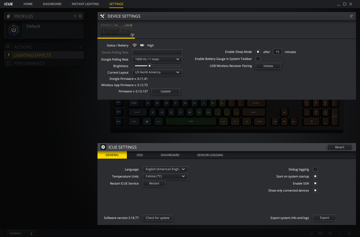Go to the Home tab
The width and height of the screenshot is (360, 237).
point(28,4)
